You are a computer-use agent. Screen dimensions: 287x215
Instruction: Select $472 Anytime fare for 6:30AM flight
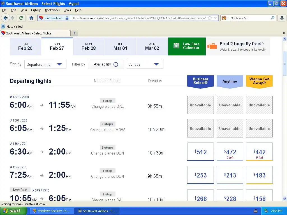(230, 152)
